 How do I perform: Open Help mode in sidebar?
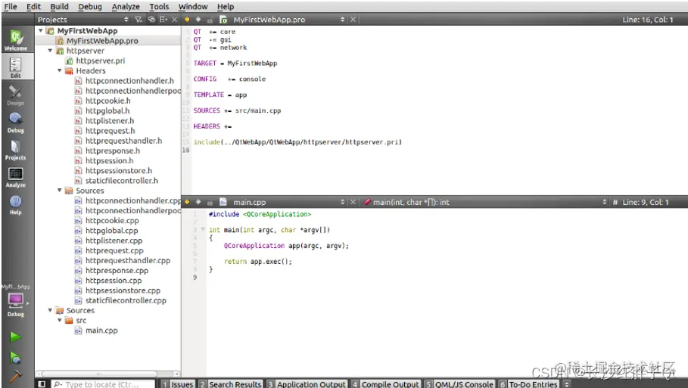point(16,205)
